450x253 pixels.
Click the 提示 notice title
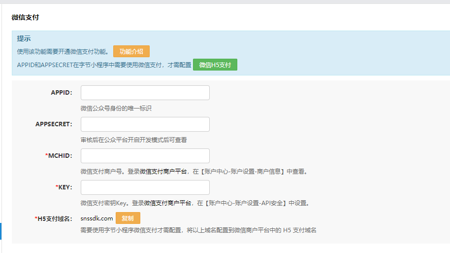coord(24,38)
